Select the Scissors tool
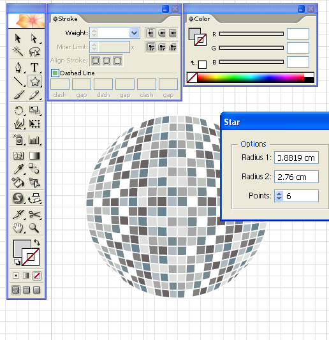Viewport: 329px width, 340px height. pos(34,214)
